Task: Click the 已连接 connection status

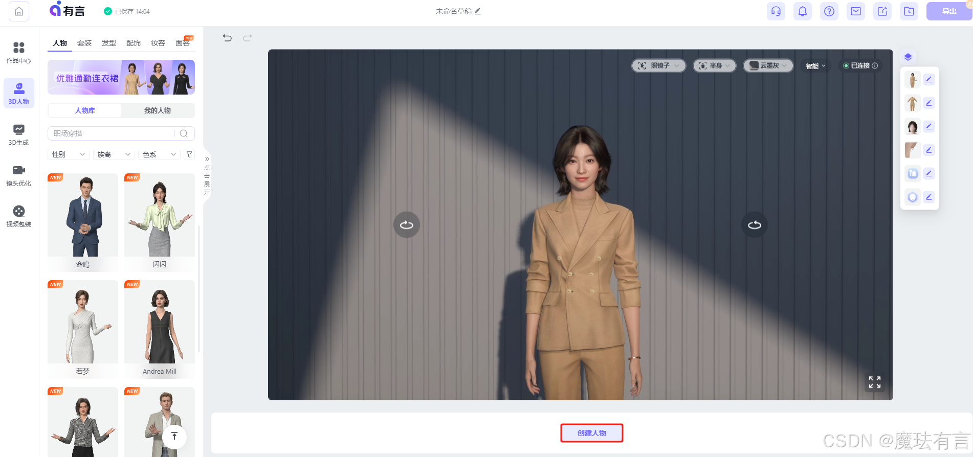Action: [859, 66]
